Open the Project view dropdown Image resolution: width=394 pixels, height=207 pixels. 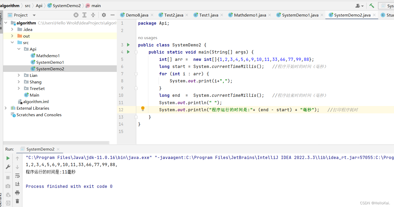[34, 15]
